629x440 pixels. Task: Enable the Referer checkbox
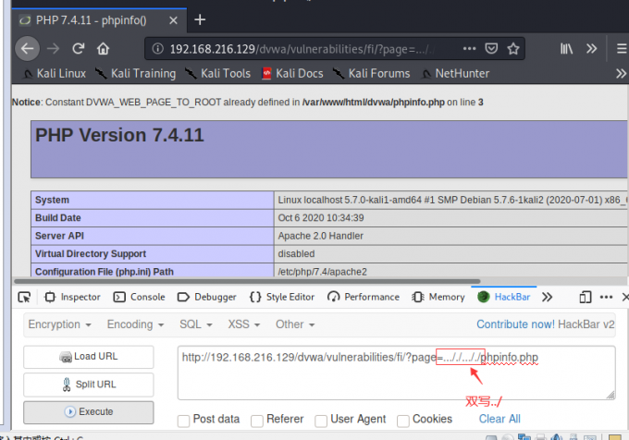click(x=257, y=421)
